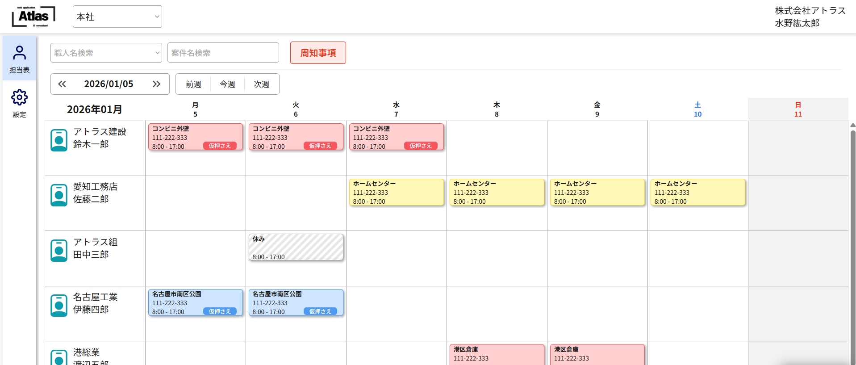The image size is (856, 365).
Task: Jump to 今週
Action: [227, 84]
